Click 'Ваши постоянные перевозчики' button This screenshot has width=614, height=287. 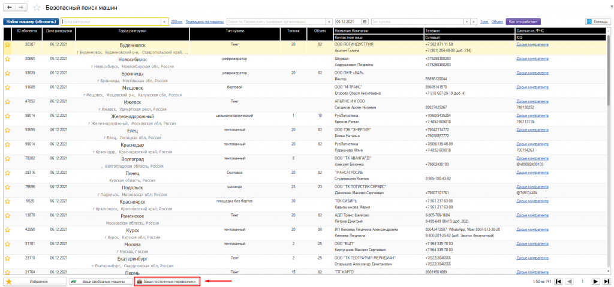point(167,281)
